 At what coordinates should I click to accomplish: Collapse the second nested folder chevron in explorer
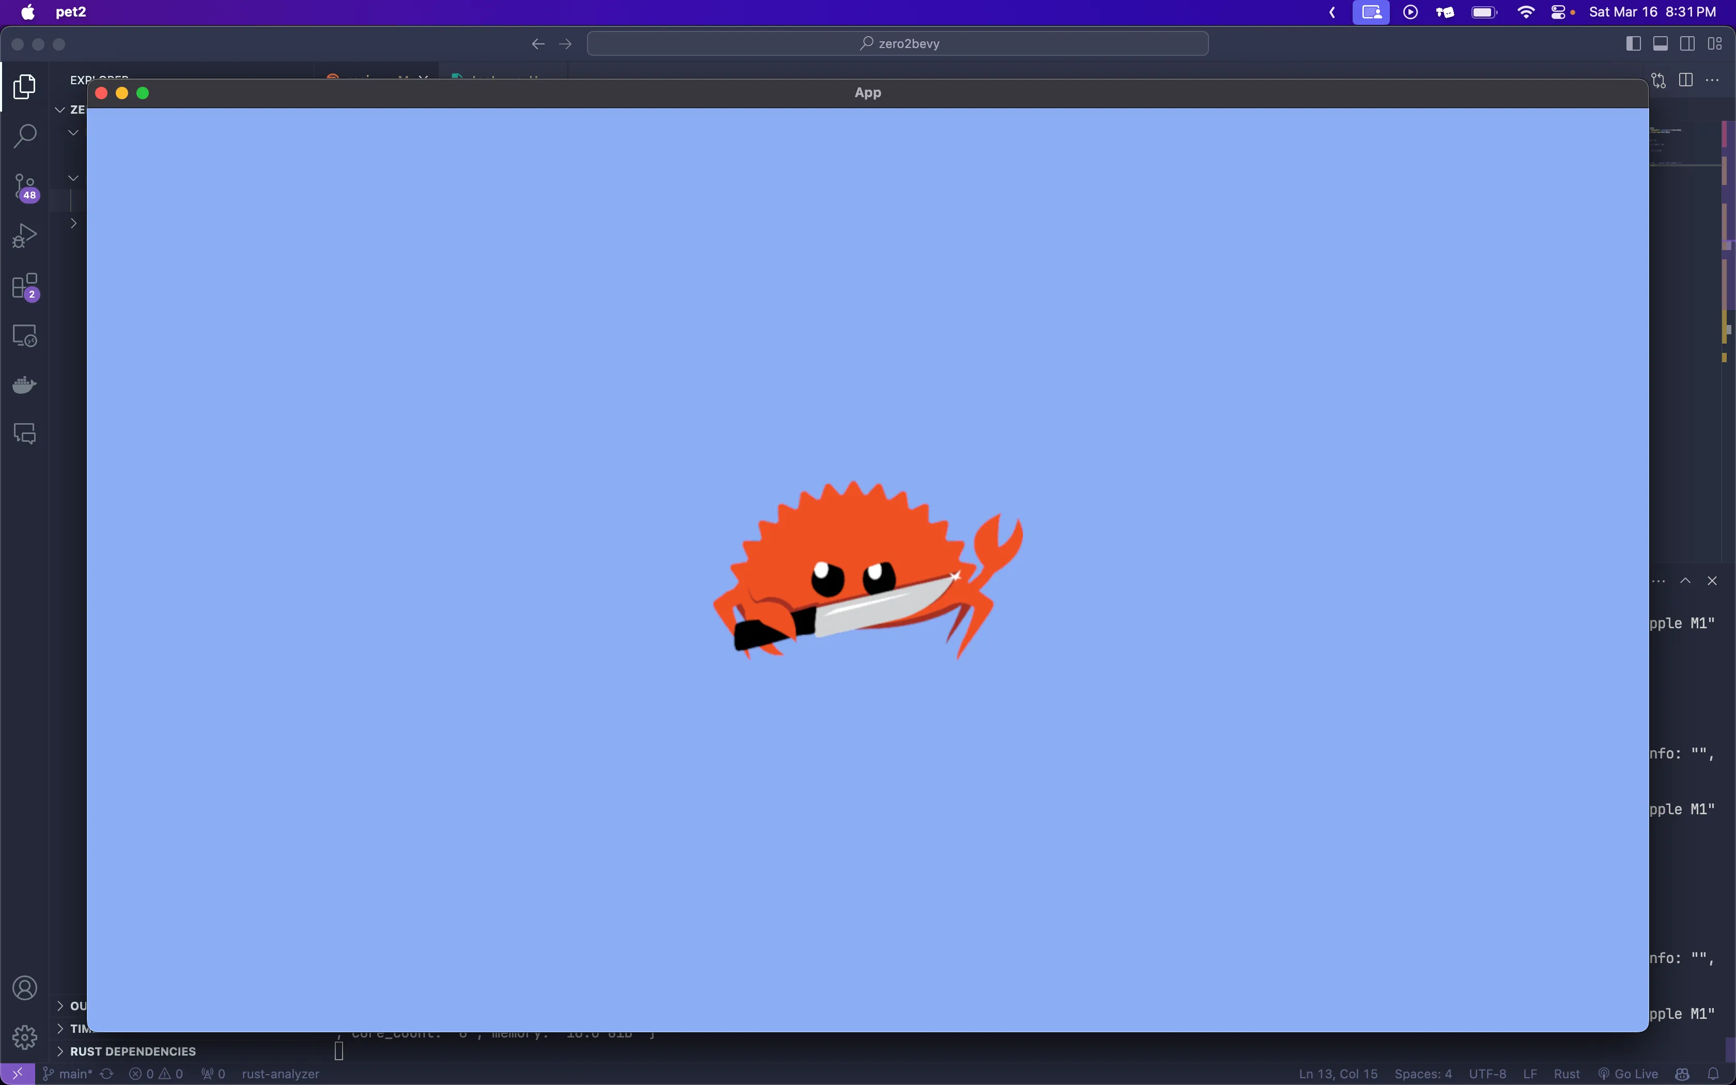73,178
